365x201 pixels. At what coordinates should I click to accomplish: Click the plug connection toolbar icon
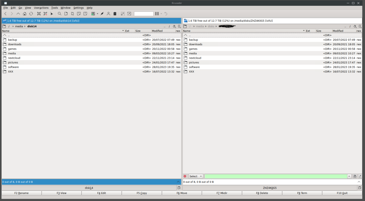tap(102, 14)
